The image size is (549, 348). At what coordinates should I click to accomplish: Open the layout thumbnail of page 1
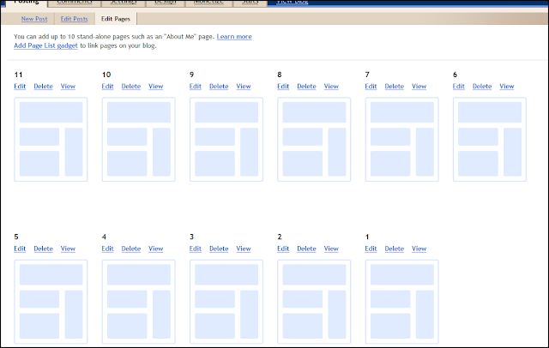402,302
